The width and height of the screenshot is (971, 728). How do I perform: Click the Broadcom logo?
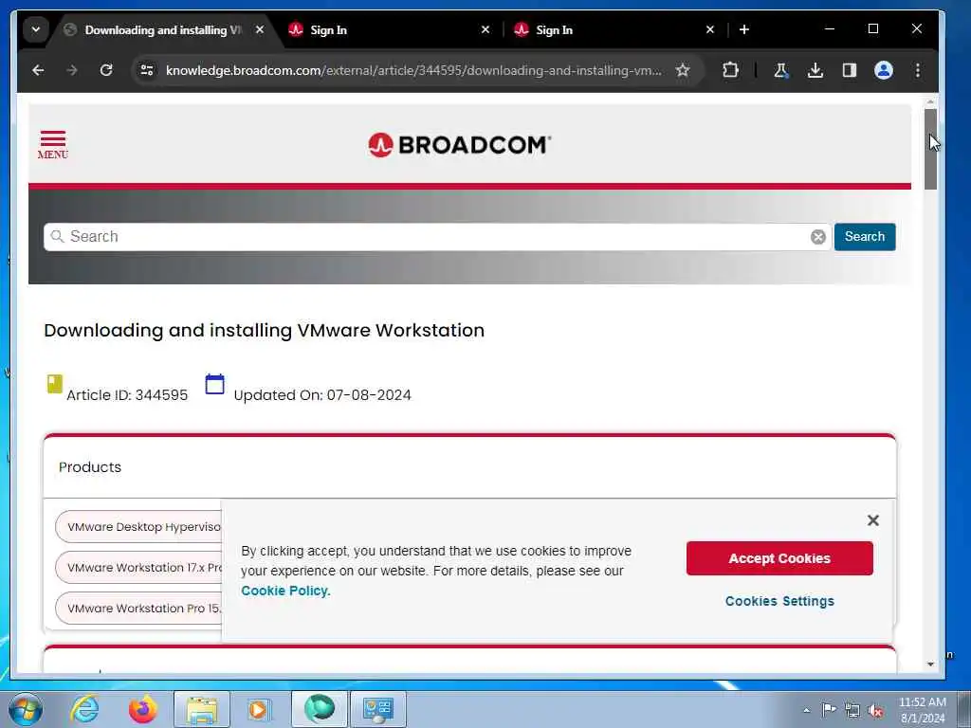pos(459,145)
